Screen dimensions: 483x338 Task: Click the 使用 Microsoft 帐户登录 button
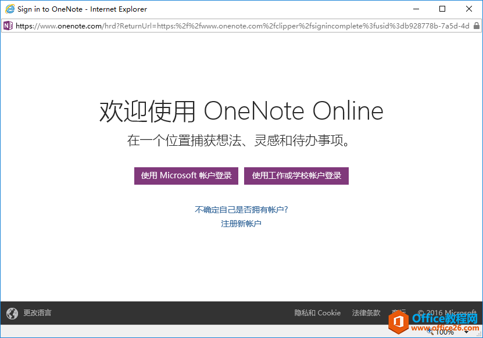tap(186, 175)
